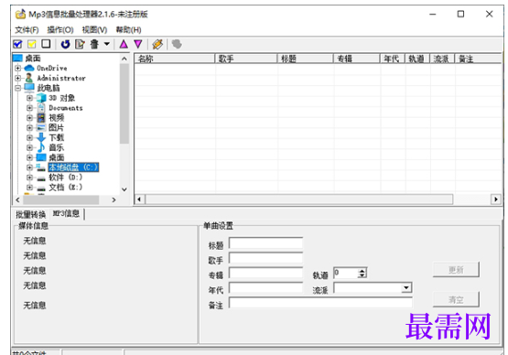
Task: Click the trash can delete icon
Action: click(x=94, y=44)
